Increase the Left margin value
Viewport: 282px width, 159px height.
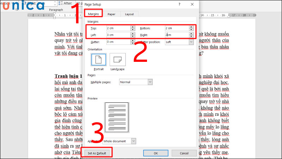coord(133,34)
